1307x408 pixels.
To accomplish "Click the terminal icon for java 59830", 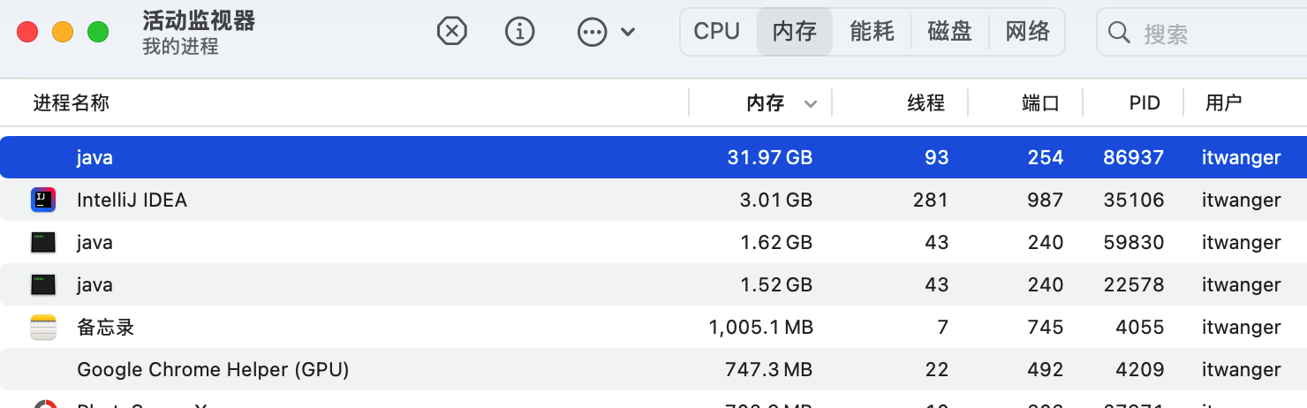I will point(43,242).
